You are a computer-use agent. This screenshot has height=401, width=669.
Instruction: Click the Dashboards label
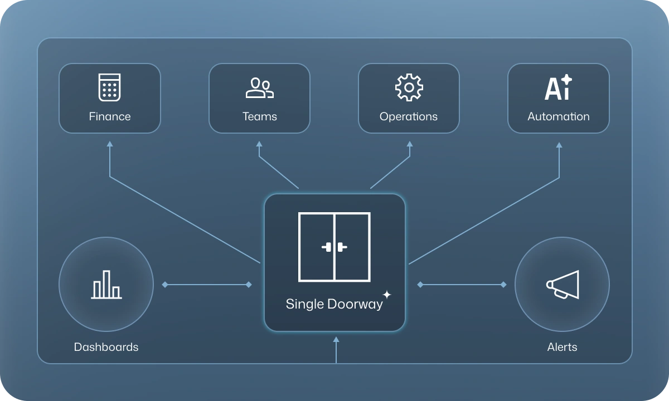tap(106, 346)
